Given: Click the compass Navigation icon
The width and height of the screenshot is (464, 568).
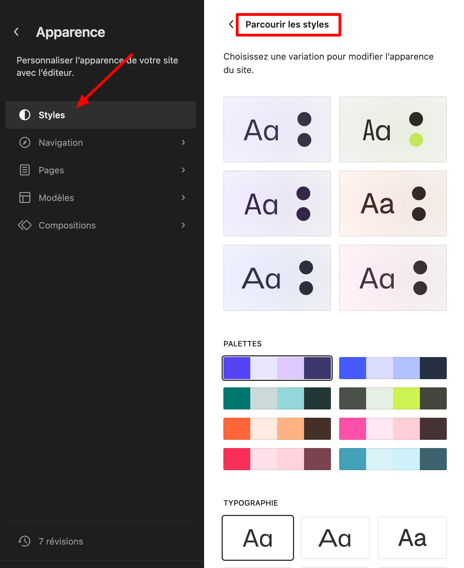Looking at the screenshot, I should (x=25, y=142).
